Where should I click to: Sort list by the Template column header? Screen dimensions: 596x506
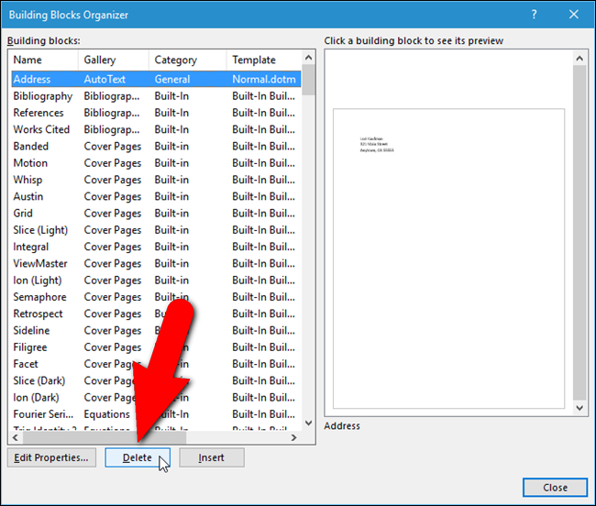(264, 60)
